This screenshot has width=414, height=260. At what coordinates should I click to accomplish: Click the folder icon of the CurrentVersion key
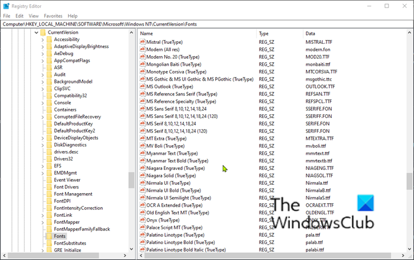coord(43,32)
